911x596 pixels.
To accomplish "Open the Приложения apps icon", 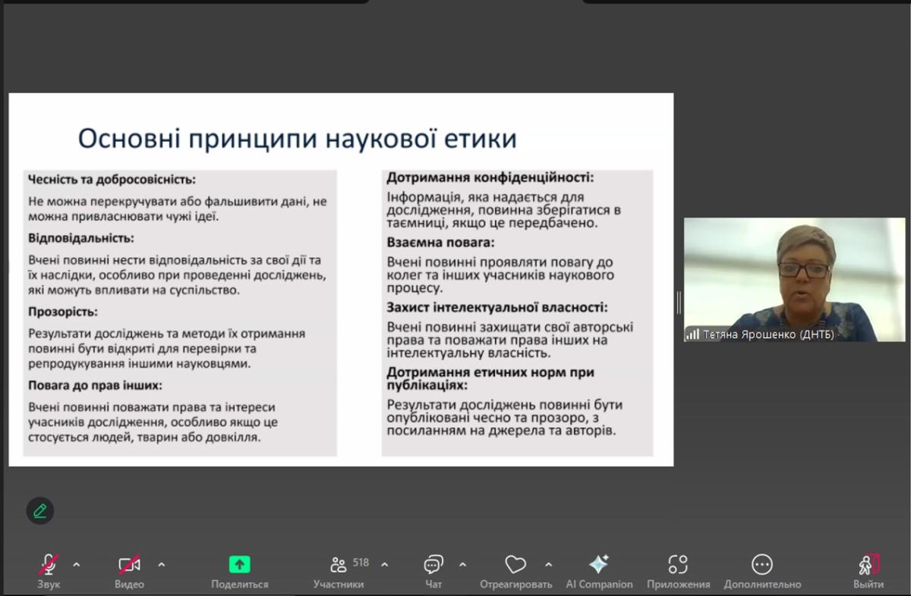I will [x=678, y=565].
